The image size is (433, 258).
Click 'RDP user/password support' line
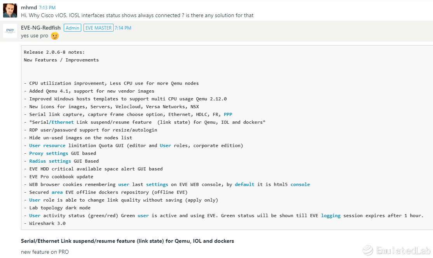(x=90, y=130)
